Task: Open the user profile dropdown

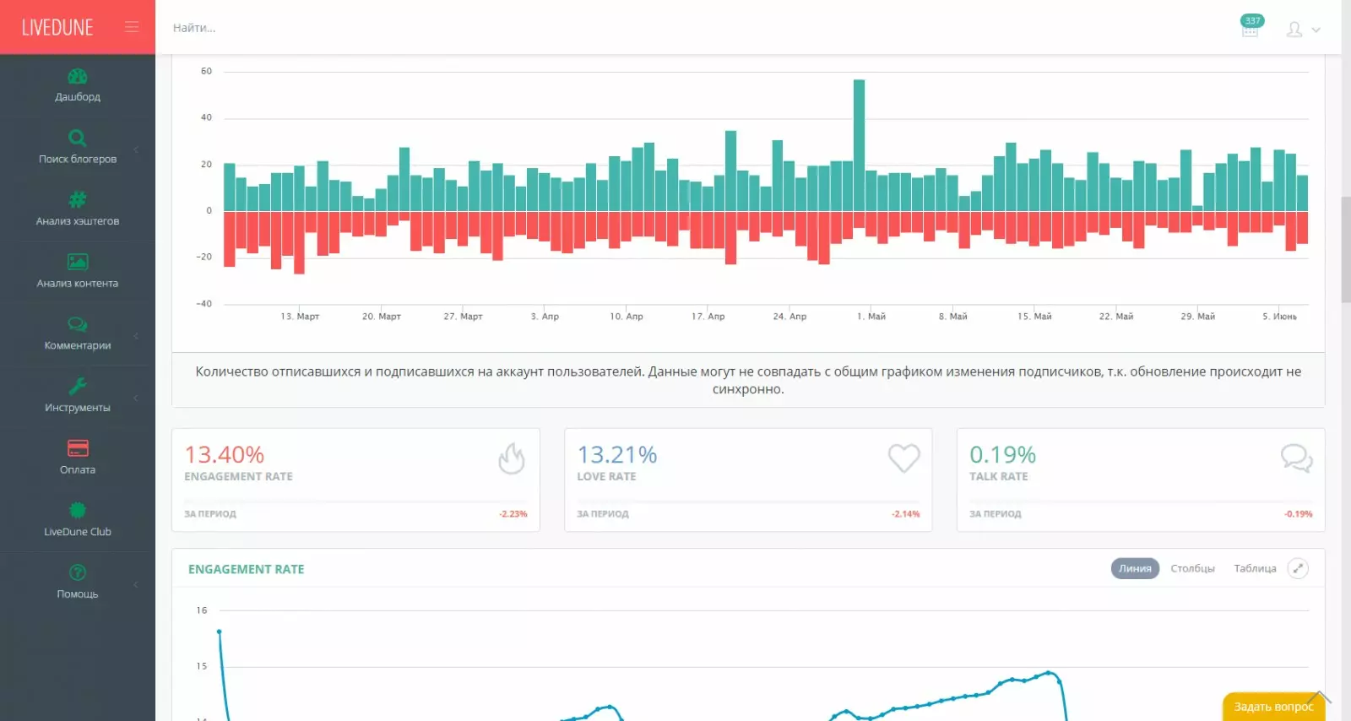Action: click(x=1303, y=30)
